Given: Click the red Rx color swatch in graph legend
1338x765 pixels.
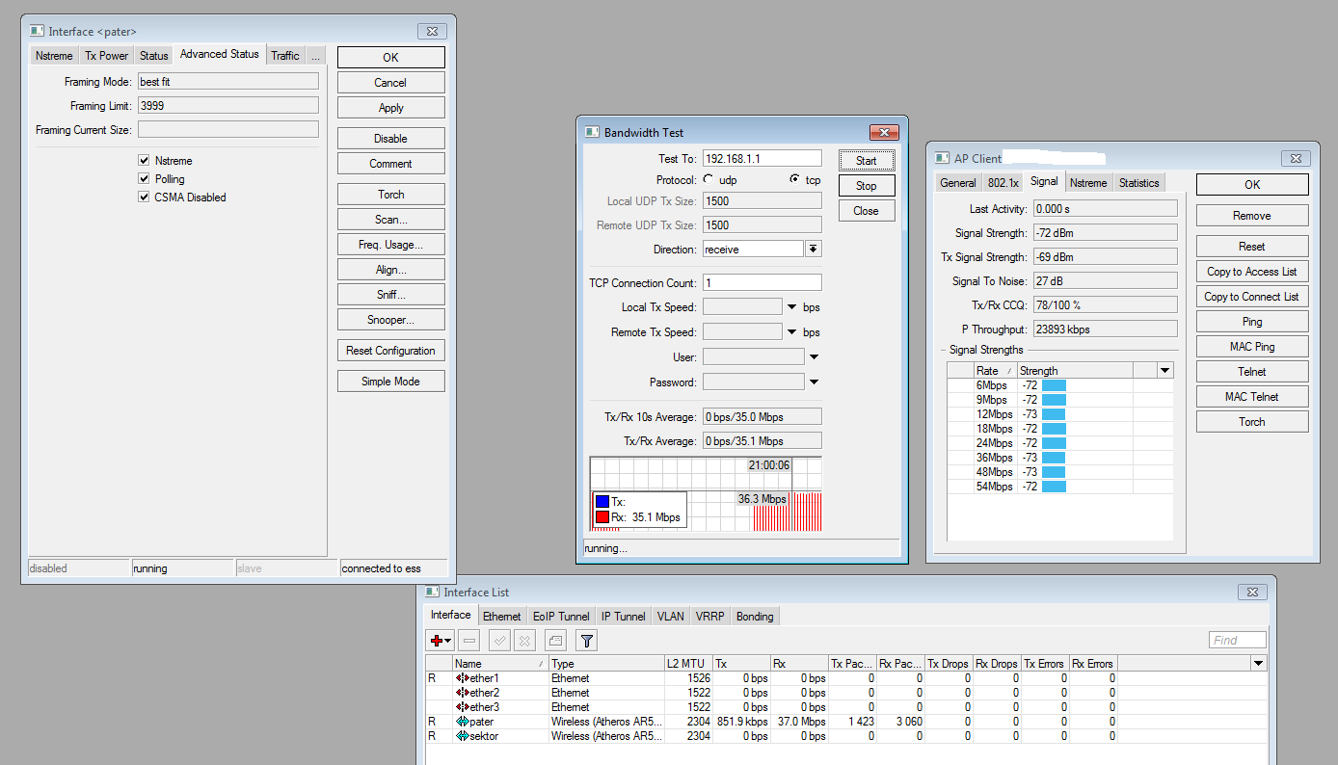Looking at the screenshot, I should click(x=602, y=517).
